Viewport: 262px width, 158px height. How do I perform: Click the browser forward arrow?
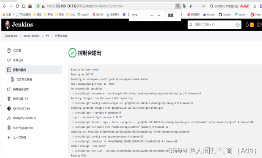11,6
